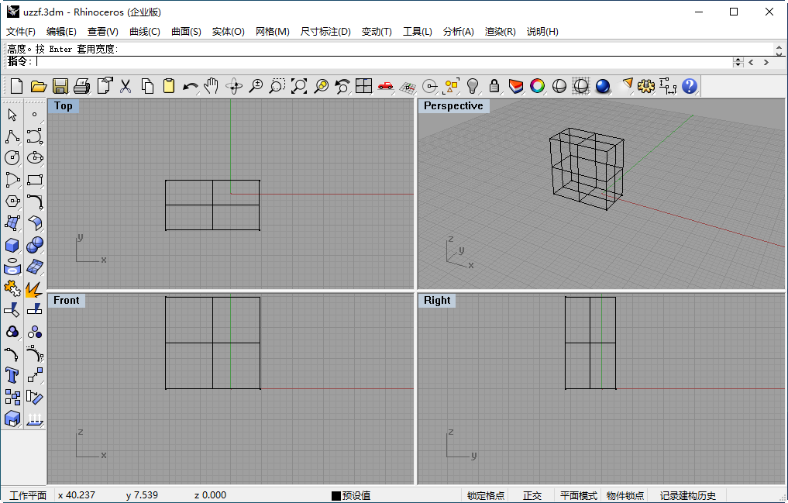Screen dimensions: 788x503
Task: Save the model with the floppy disk icon
Action: 60,87
